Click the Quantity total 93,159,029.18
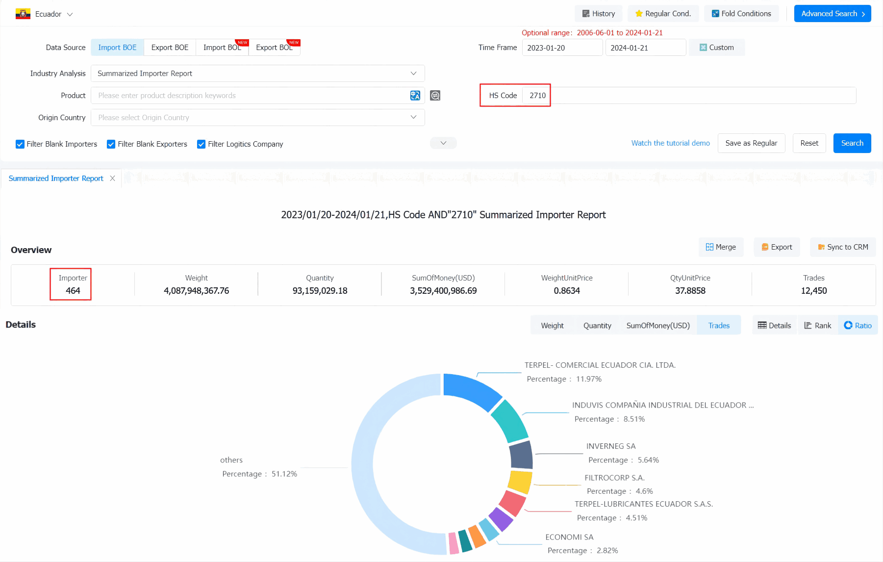 [320, 291]
